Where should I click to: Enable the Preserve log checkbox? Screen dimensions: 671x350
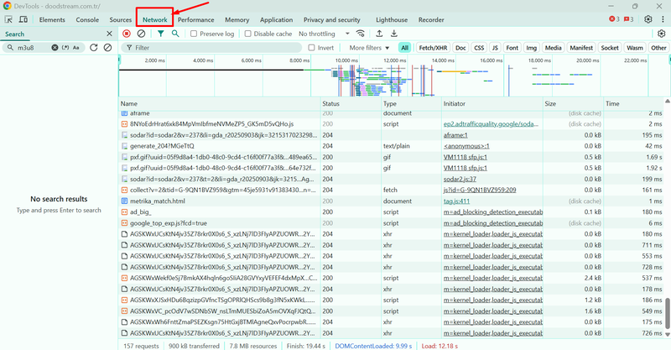pos(195,34)
